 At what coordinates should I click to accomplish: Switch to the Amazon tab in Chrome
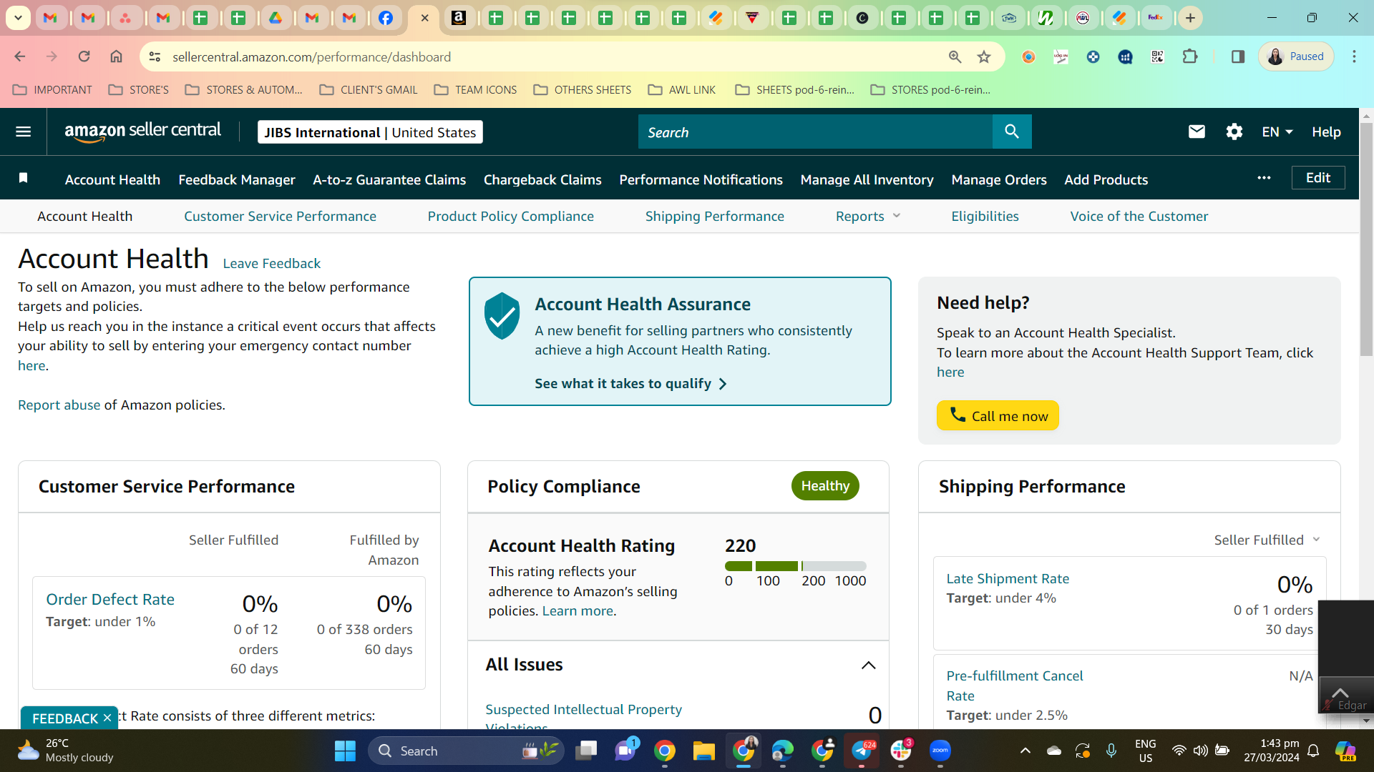tap(459, 18)
